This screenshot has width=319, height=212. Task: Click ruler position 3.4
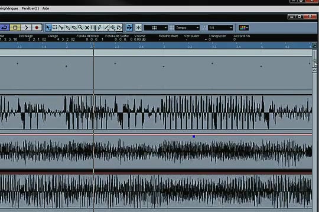point(239,47)
